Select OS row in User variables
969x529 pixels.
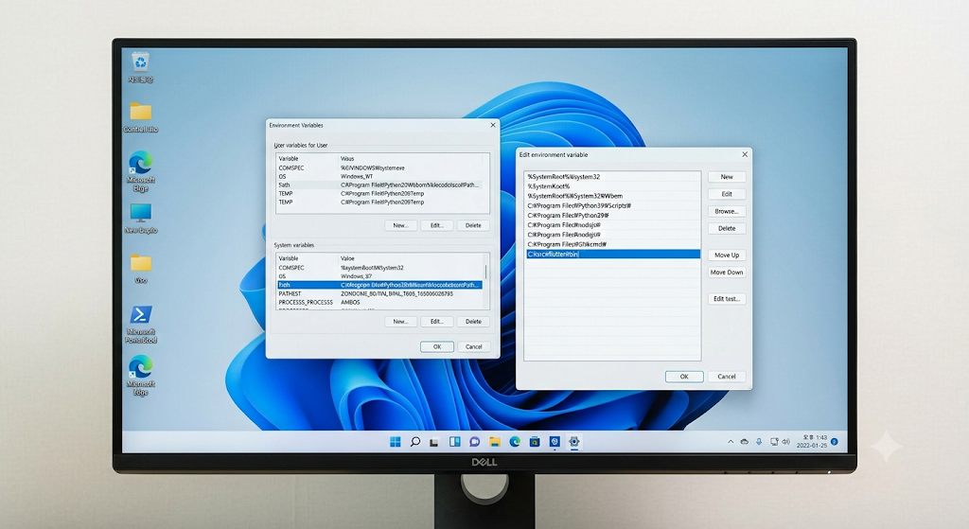click(379, 177)
